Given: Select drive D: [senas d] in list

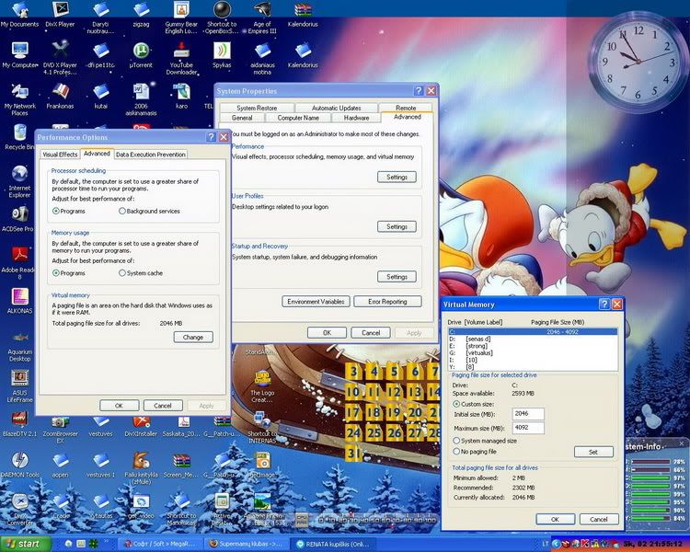Looking at the screenshot, I should (x=533, y=339).
